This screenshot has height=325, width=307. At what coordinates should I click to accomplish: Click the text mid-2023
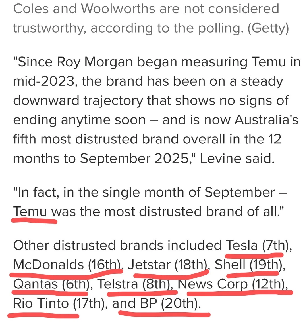(x=44, y=81)
